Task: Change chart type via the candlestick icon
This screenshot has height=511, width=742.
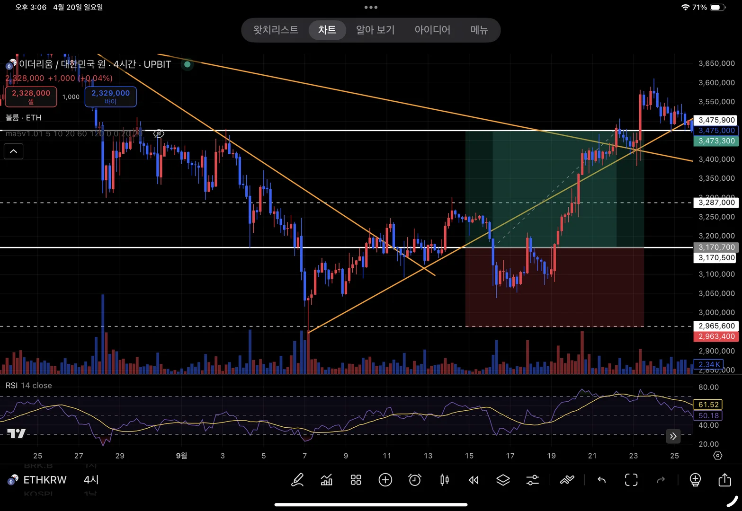Action: (x=444, y=480)
